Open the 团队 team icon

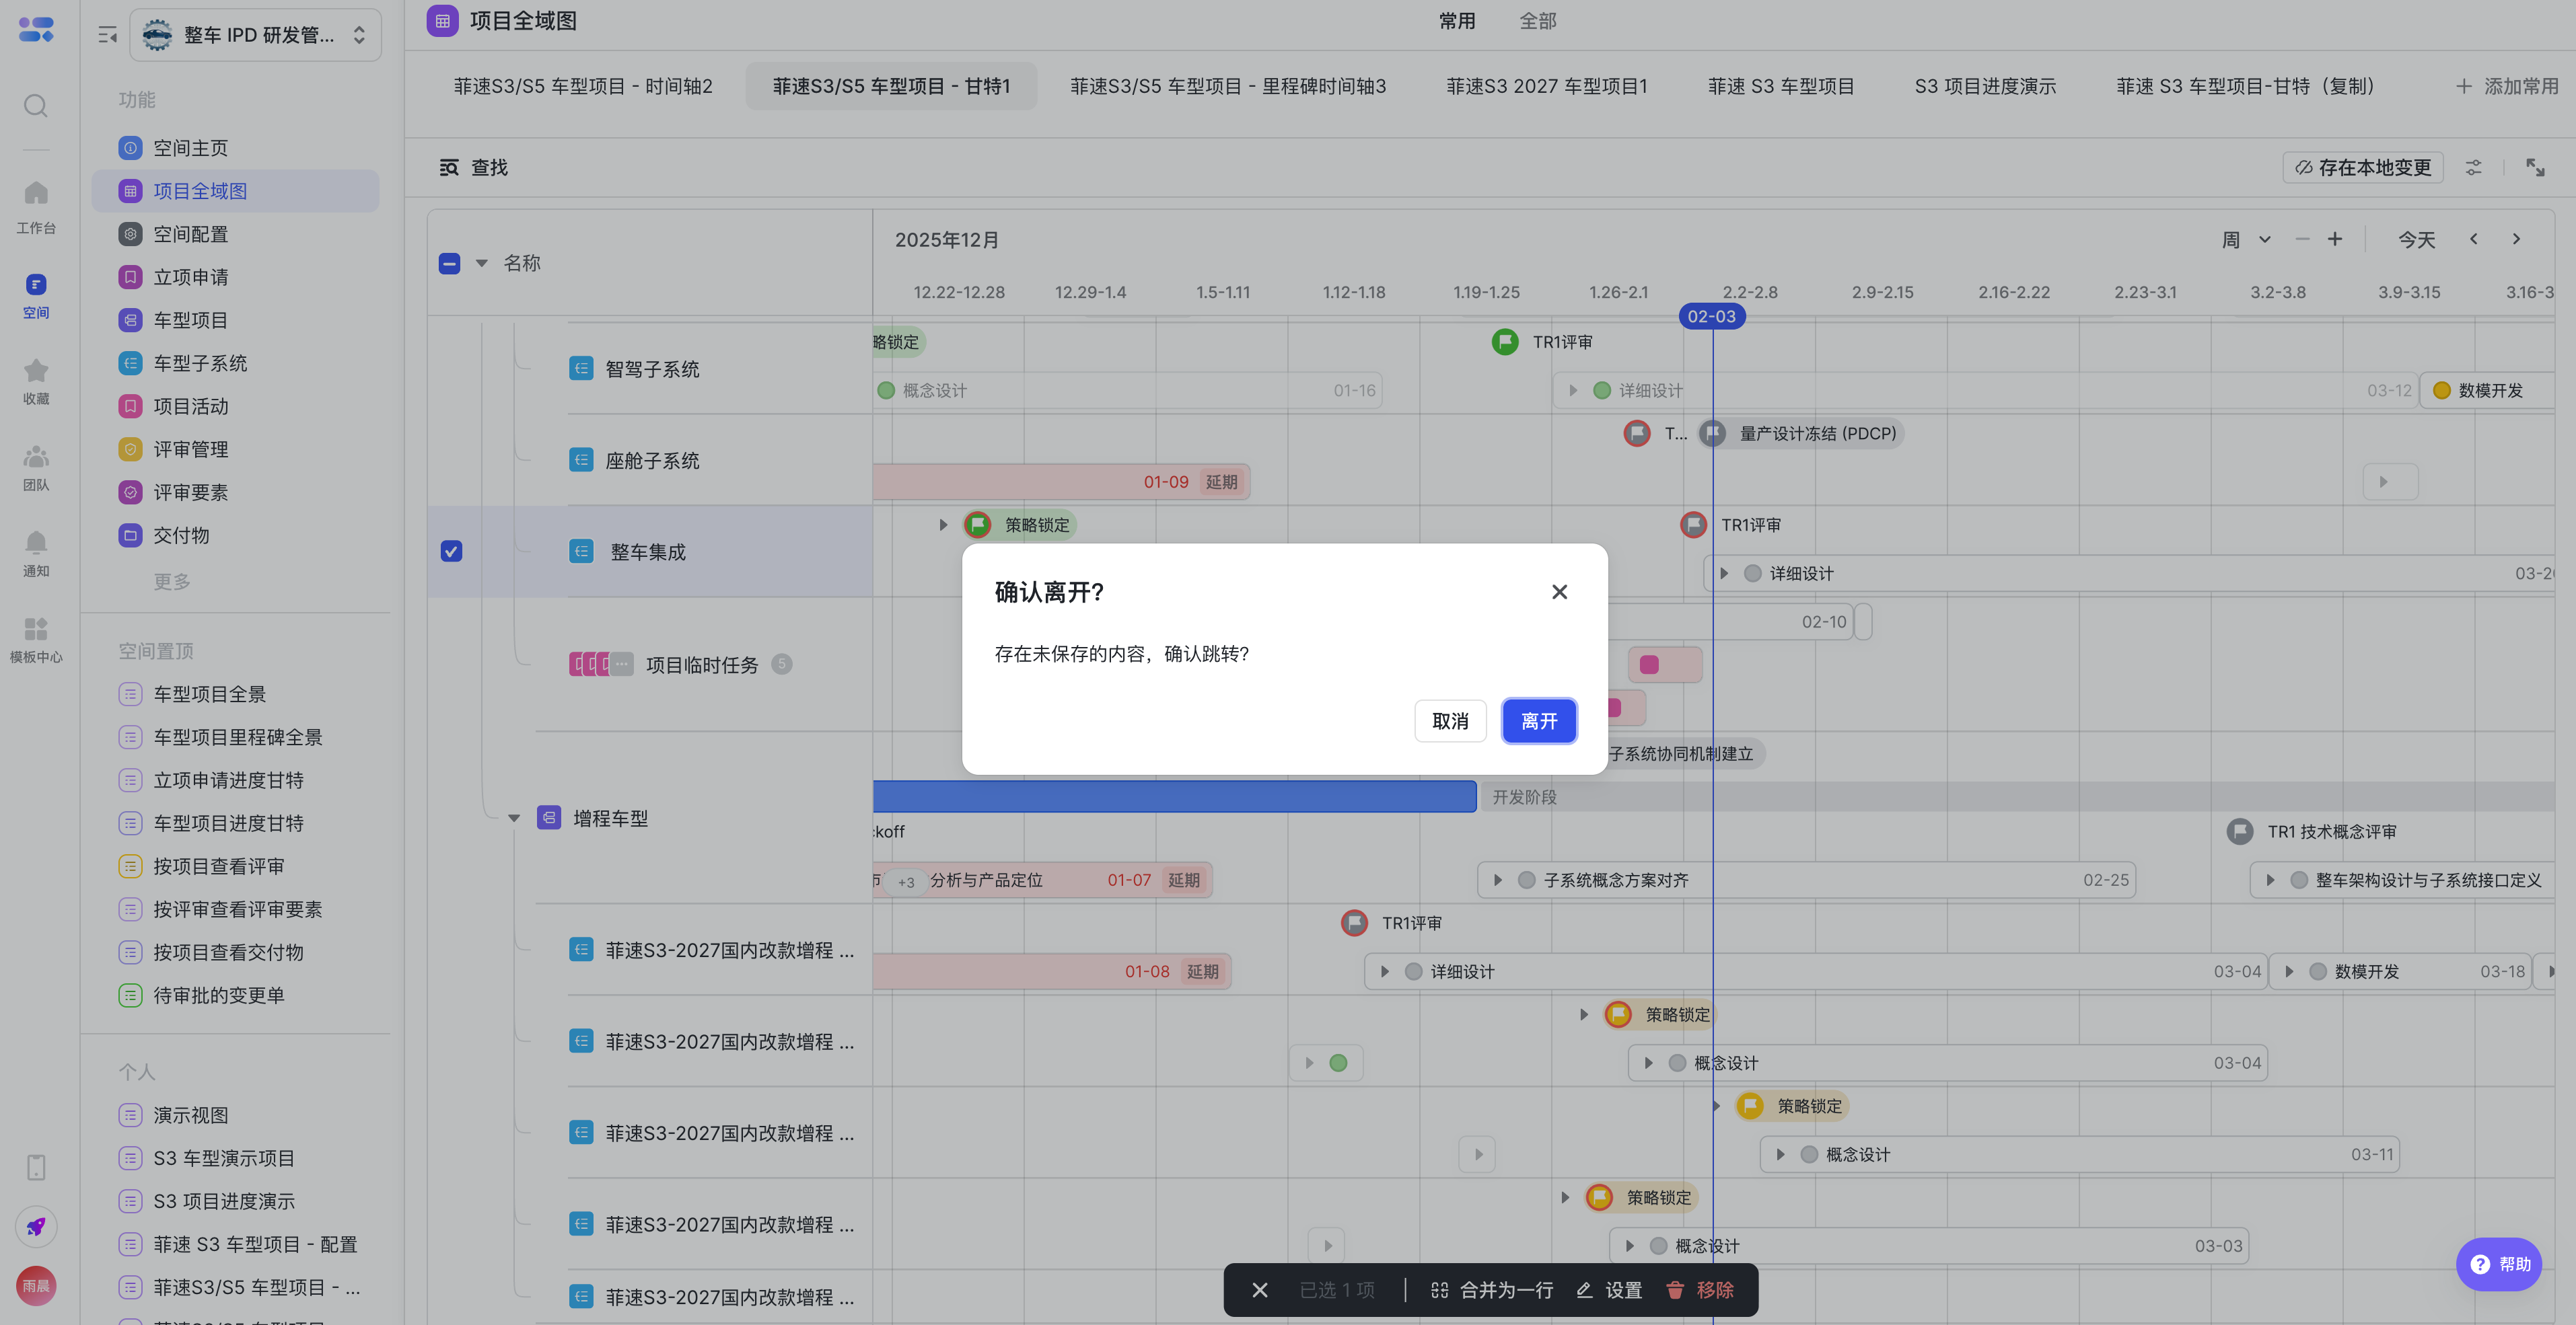pos(36,467)
